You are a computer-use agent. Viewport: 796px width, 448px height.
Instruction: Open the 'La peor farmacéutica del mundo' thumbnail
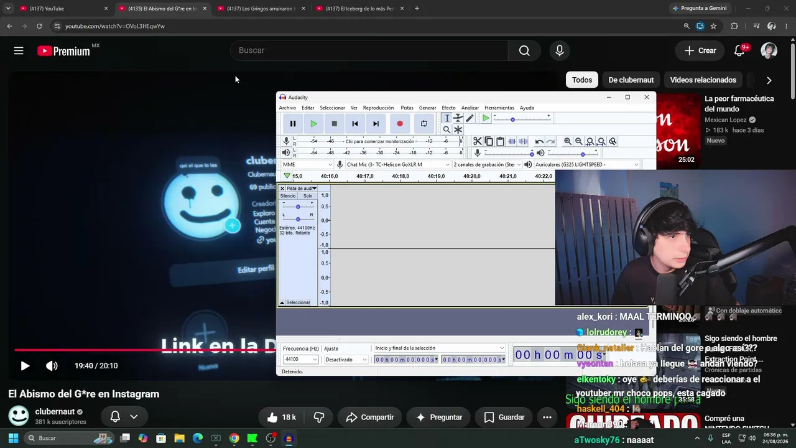pos(678,131)
